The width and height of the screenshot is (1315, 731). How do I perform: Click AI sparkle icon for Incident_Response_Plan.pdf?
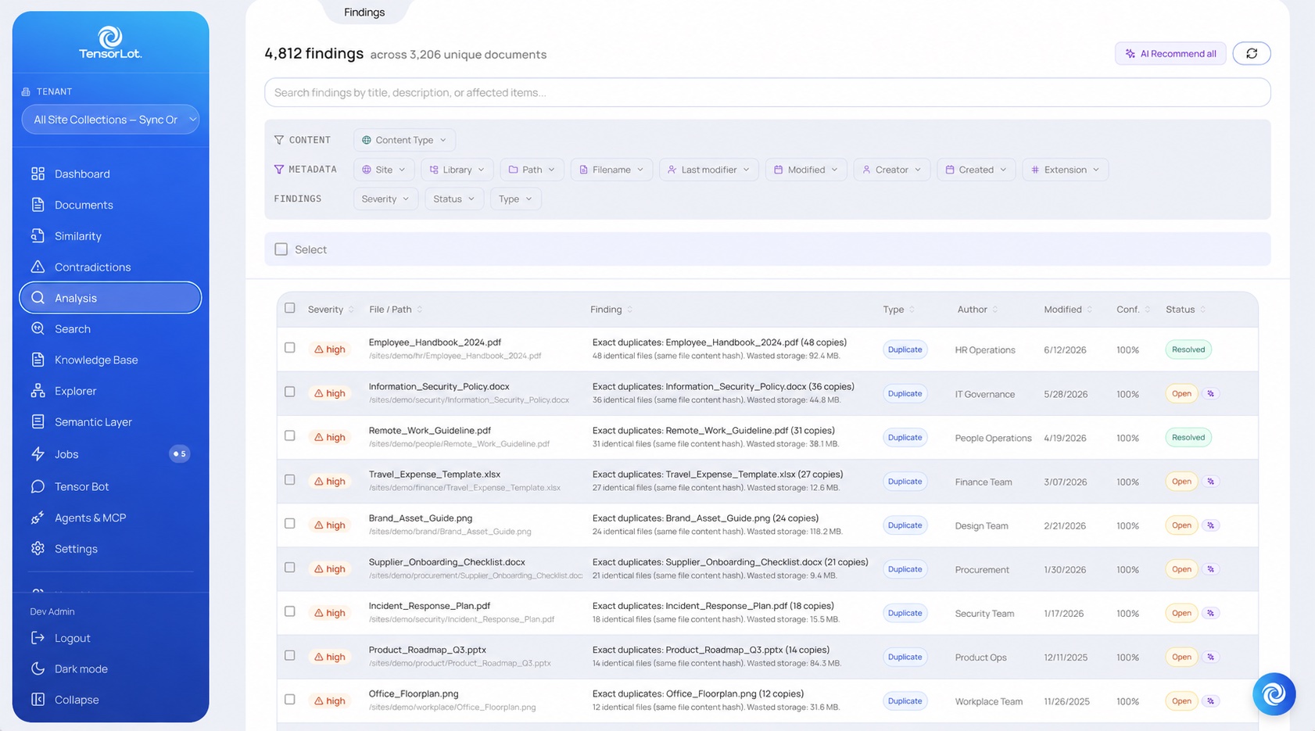[1210, 613]
